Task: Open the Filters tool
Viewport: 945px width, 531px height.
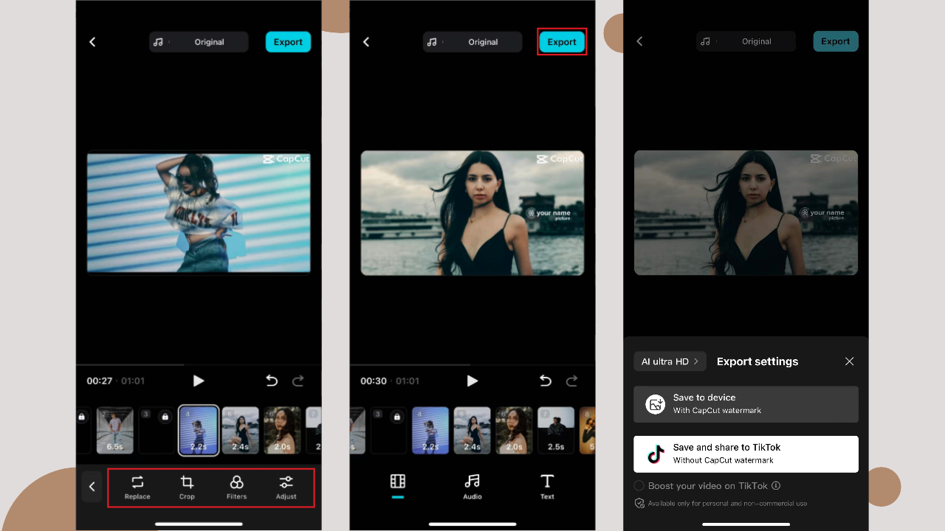Action: pos(236,487)
